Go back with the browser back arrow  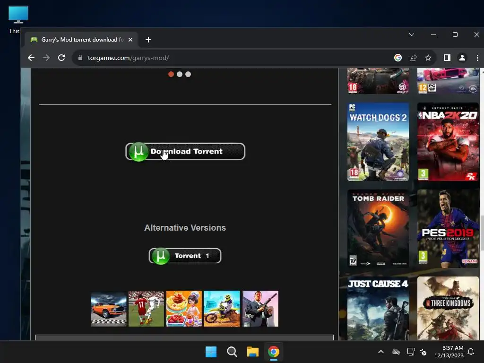31,58
